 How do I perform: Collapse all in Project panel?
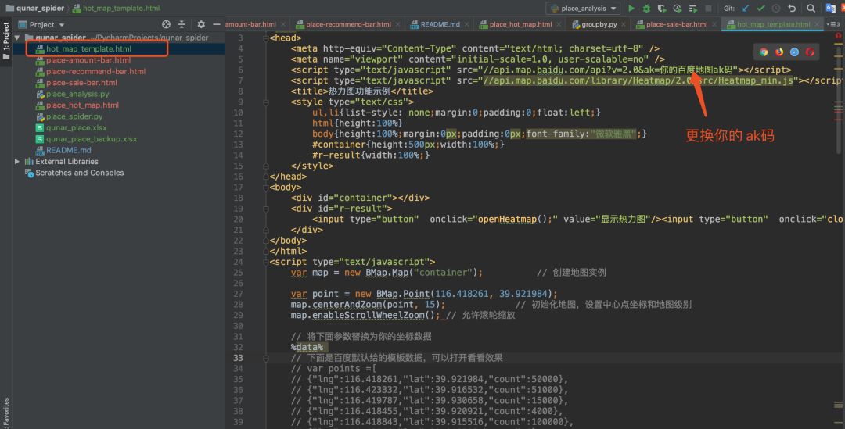(182, 24)
